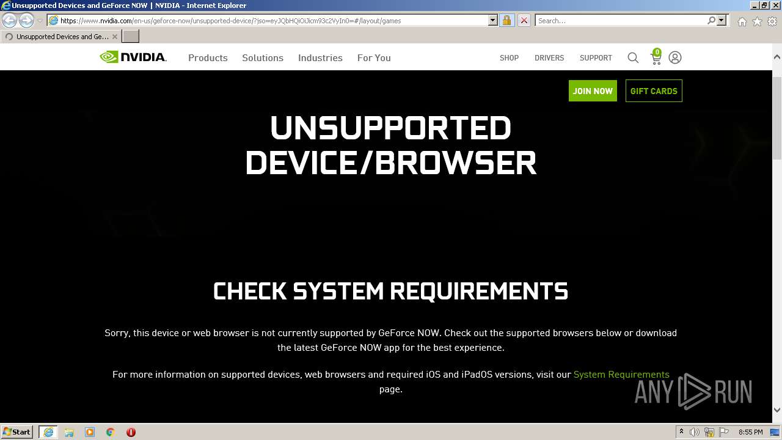
Task: Open the Favorites star icon
Action: click(x=757, y=21)
